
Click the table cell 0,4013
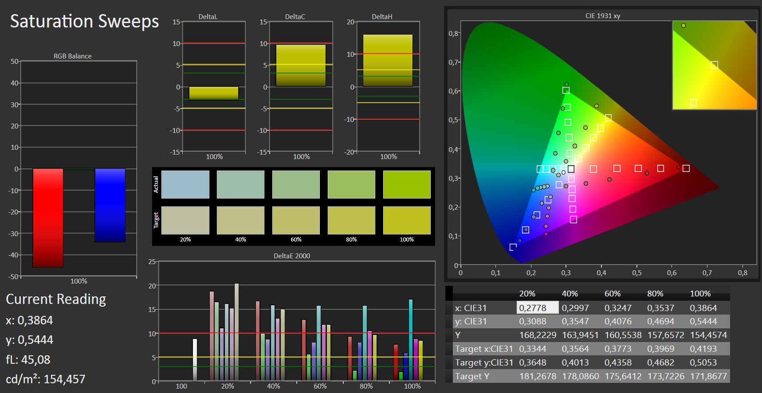pyautogui.click(x=575, y=362)
